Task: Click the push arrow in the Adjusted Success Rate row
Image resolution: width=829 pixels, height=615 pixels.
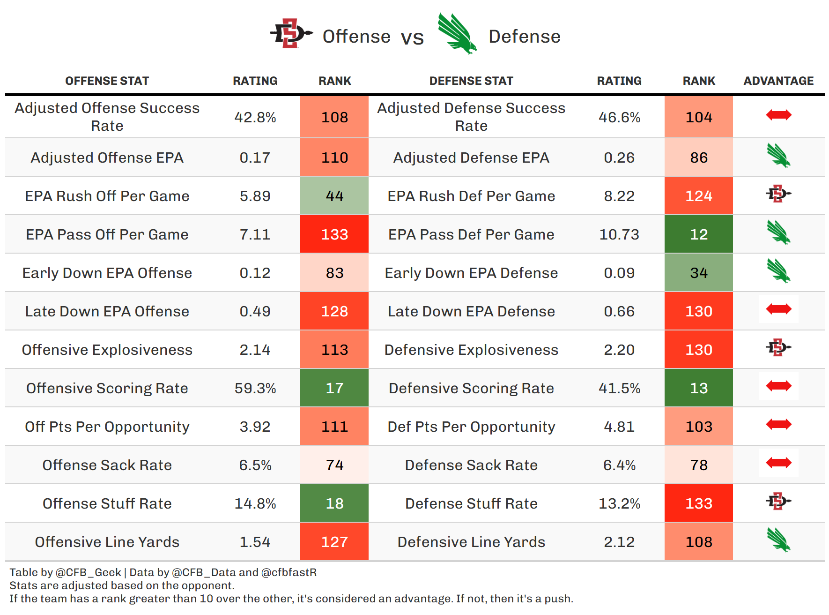Action: point(778,115)
